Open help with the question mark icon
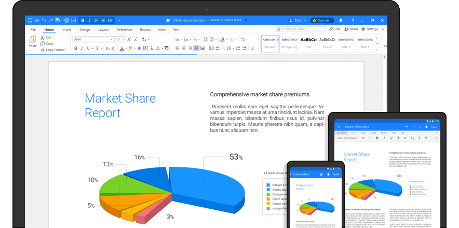 [x=353, y=20]
